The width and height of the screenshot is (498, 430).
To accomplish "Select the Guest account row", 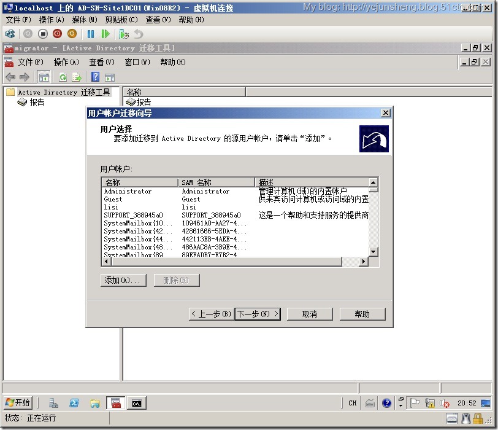I will pos(235,199).
